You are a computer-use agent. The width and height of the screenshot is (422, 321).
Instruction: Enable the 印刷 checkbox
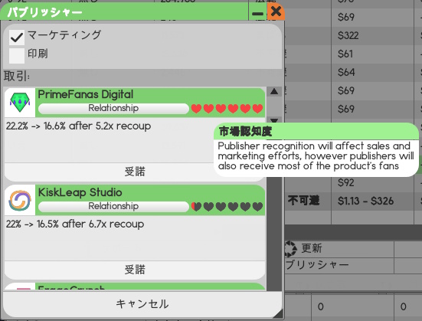click(x=17, y=56)
